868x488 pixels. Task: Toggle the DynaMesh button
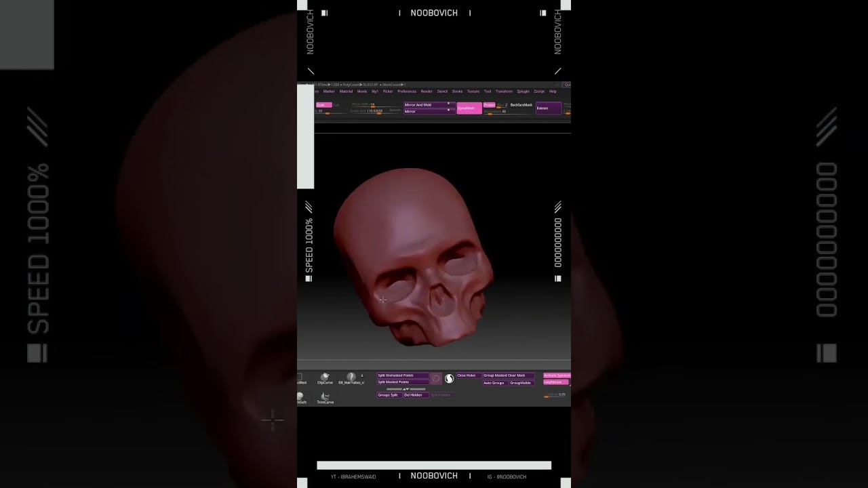(x=469, y=108)
